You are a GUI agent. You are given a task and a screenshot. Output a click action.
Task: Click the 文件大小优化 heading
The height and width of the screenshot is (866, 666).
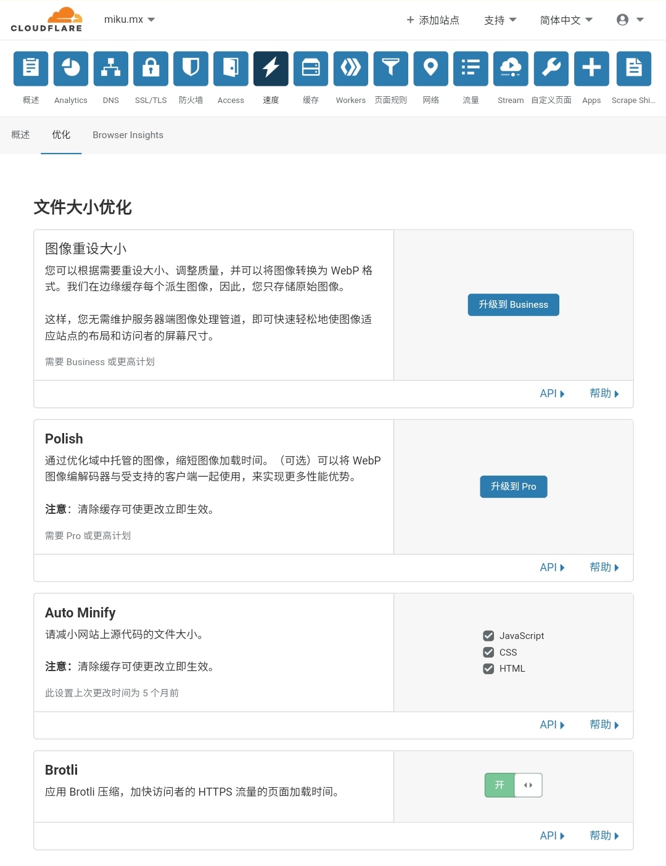coord(83,207)
